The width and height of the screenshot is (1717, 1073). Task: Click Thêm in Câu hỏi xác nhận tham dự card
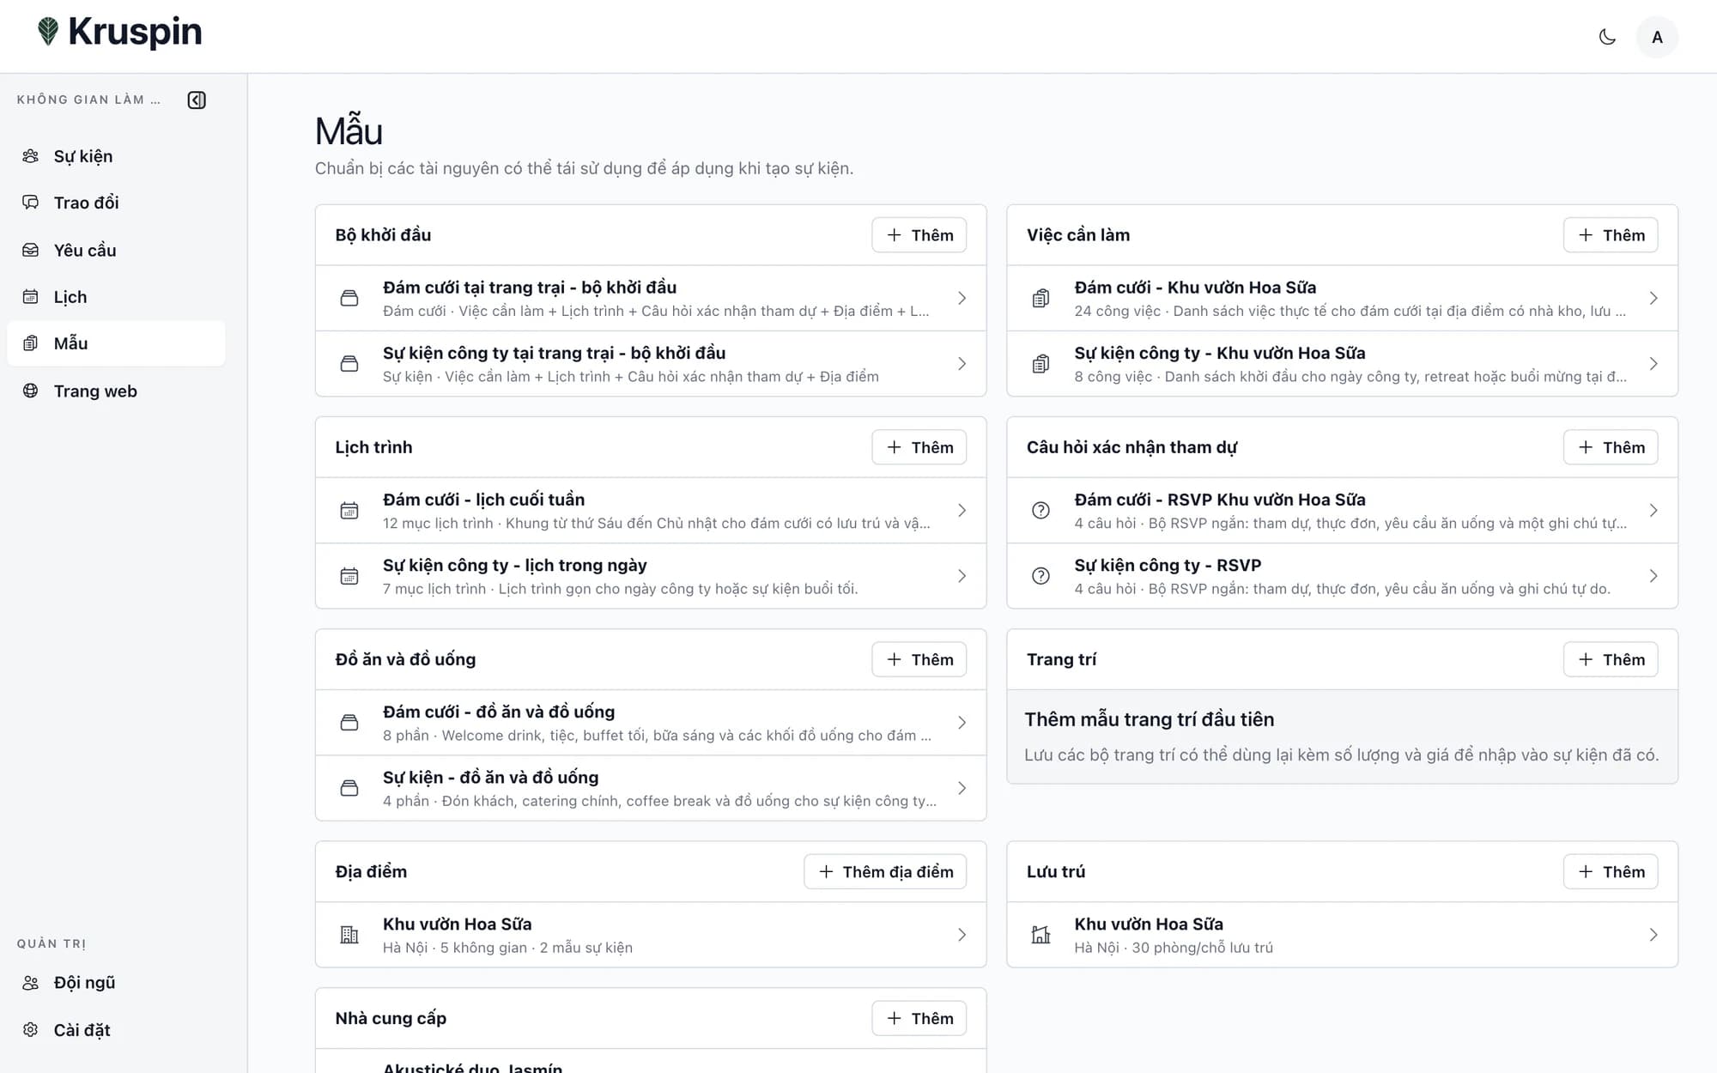click(x=1611, y=447)
